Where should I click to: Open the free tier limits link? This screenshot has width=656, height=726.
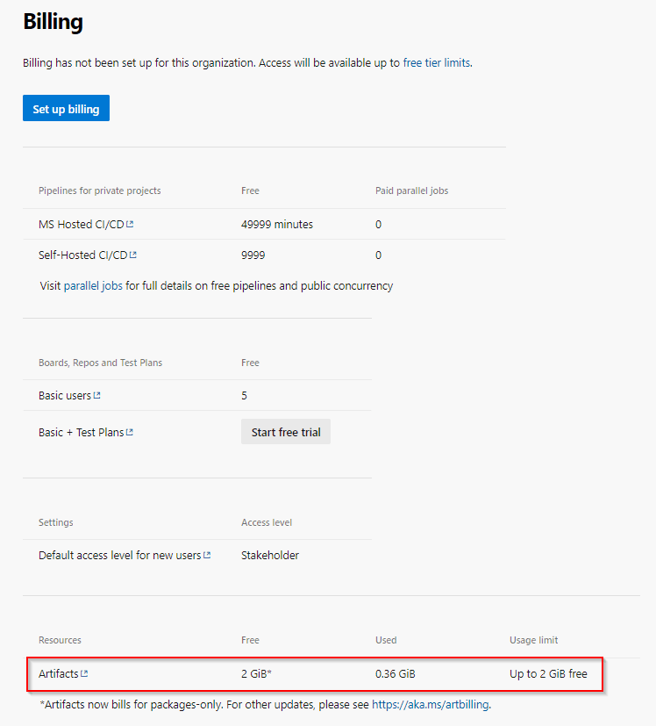pos(436,63)
